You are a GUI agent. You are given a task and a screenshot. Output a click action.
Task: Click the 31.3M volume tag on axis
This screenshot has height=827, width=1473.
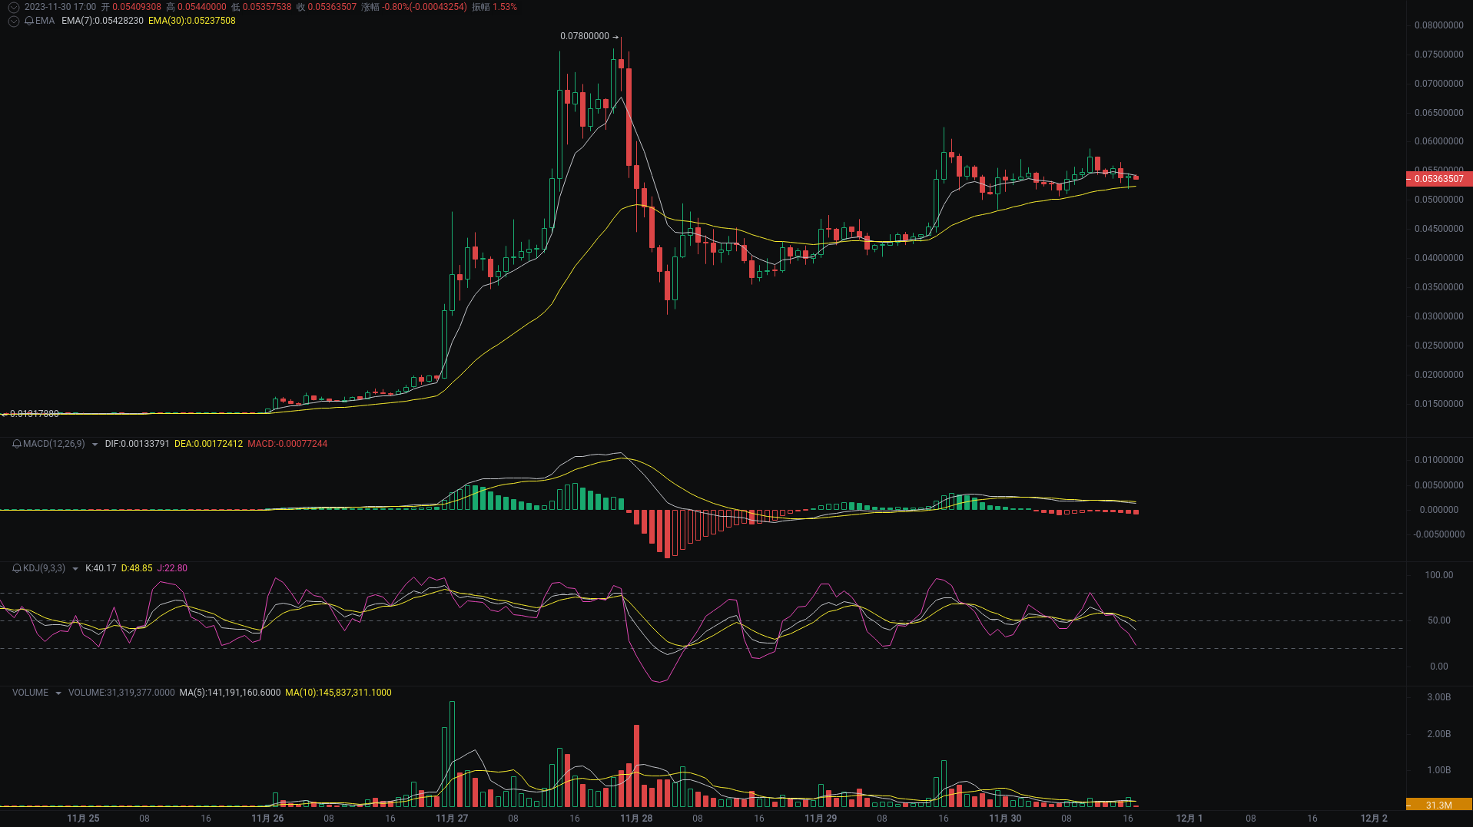tap(1438, 805)
